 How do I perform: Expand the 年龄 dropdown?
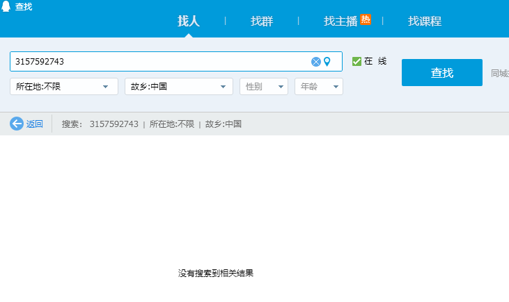pos(319,87)
